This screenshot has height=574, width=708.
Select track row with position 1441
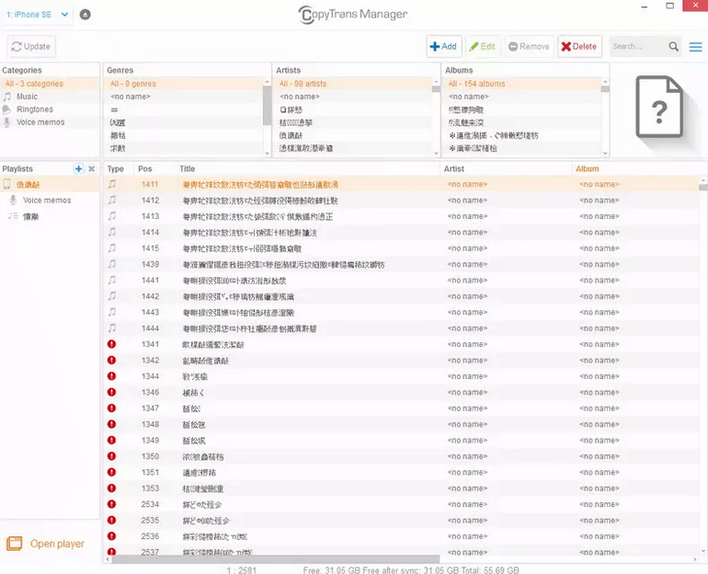[402, 281]
